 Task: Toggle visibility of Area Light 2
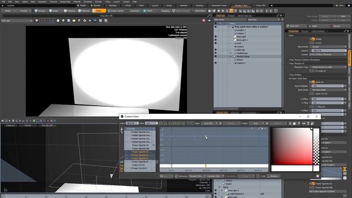tap(216, 40)
